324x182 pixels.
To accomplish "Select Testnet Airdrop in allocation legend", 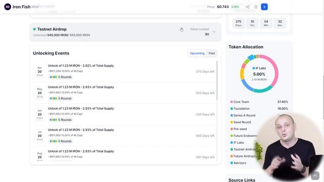I will coord(243,150).
